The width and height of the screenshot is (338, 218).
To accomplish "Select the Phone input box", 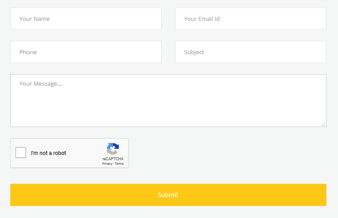I will tap(86, 52).
